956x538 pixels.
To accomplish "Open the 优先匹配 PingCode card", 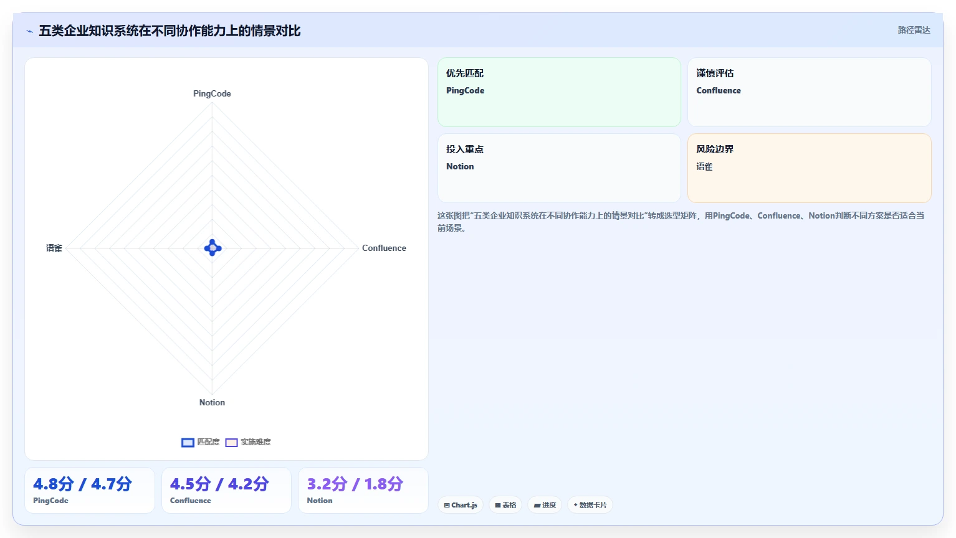I will [x=559, y=92].
